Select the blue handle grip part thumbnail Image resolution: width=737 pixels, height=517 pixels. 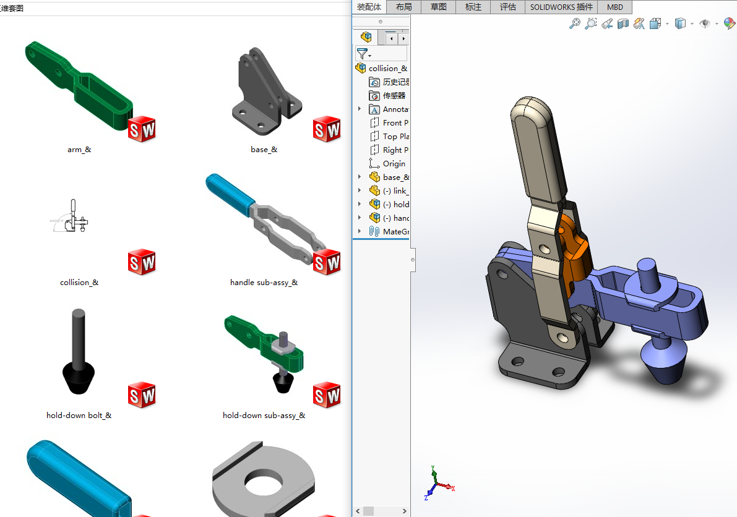click(x=79, y=478)
